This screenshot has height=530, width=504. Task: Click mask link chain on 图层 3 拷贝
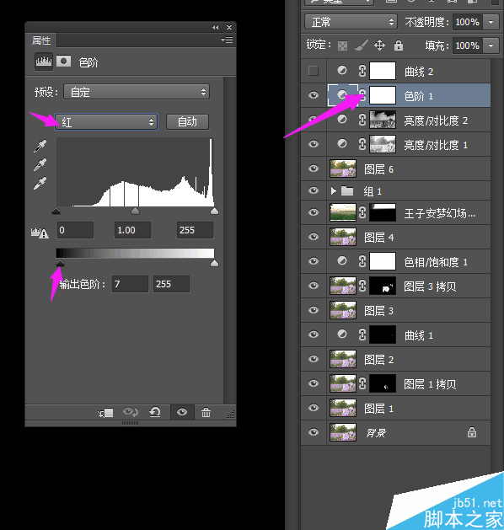[362, 286]
